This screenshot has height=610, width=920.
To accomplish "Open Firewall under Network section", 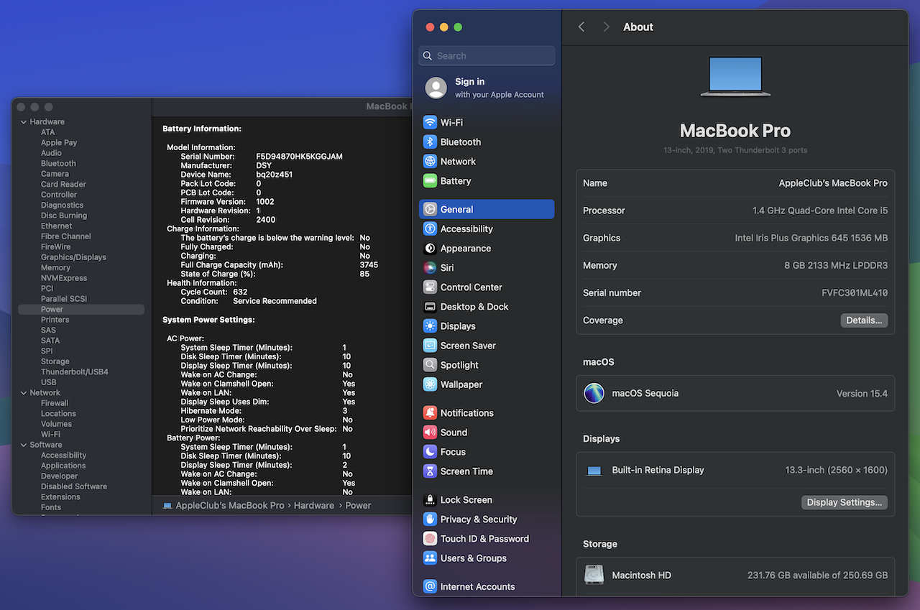I will (x=55, y=403).
